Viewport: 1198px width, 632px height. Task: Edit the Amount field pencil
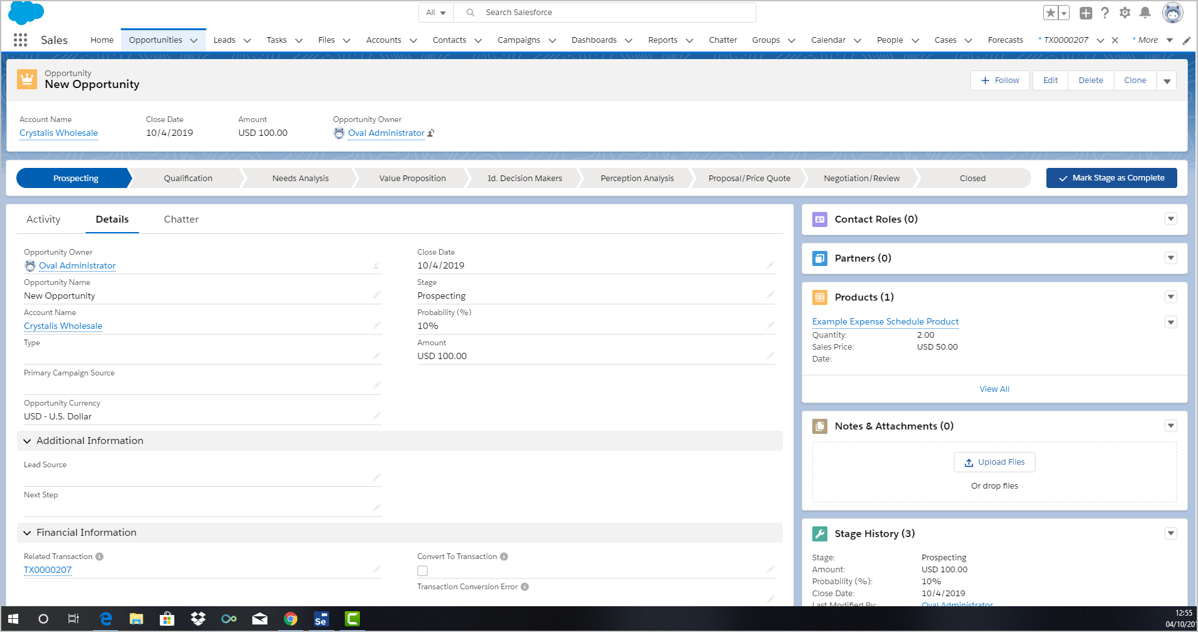[x=771, y=355]
